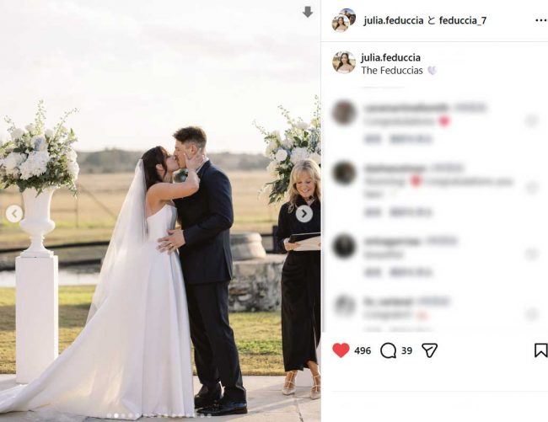View the 496 likes count
The height and width of the screenshot is (422, 548).
(363, 350)
